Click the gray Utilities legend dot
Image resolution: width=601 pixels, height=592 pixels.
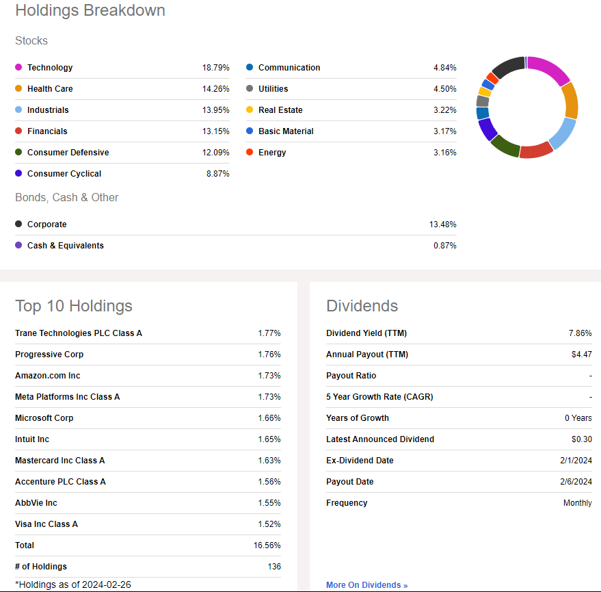click(x=250, y=89)
